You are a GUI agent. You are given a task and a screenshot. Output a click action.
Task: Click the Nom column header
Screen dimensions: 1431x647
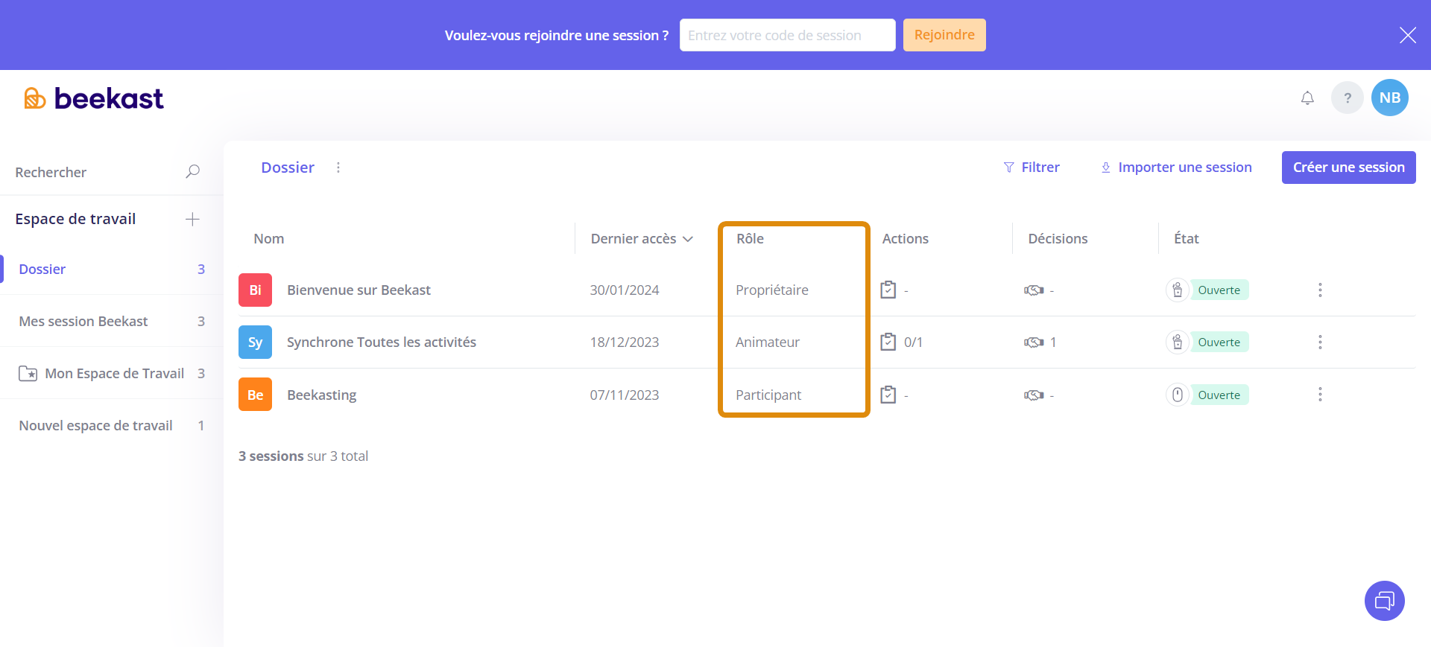click(269, 239)
